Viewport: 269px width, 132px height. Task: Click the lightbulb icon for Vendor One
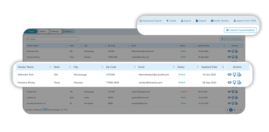pyautogui.click(x=233, y=92)
